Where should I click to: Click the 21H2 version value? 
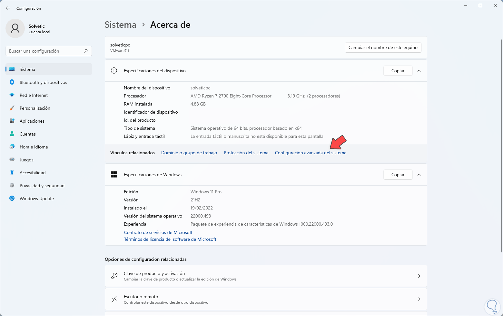pos(196,200)
